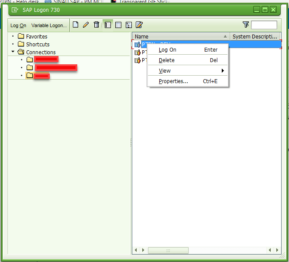Choose Delete from context menu
The width and height of the screenshot is (289, 262).
pyautogui.click(x=167, y=60)
